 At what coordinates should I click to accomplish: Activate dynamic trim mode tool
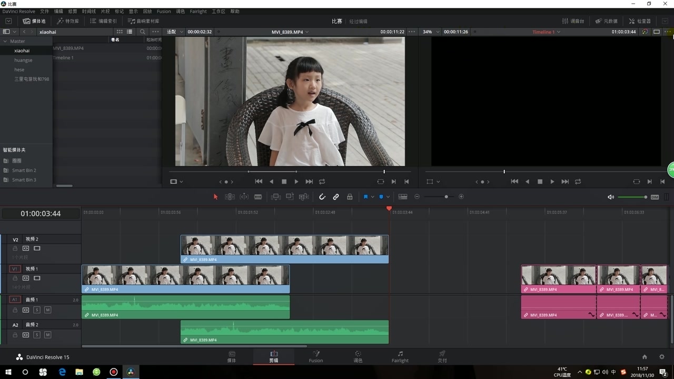244,197
